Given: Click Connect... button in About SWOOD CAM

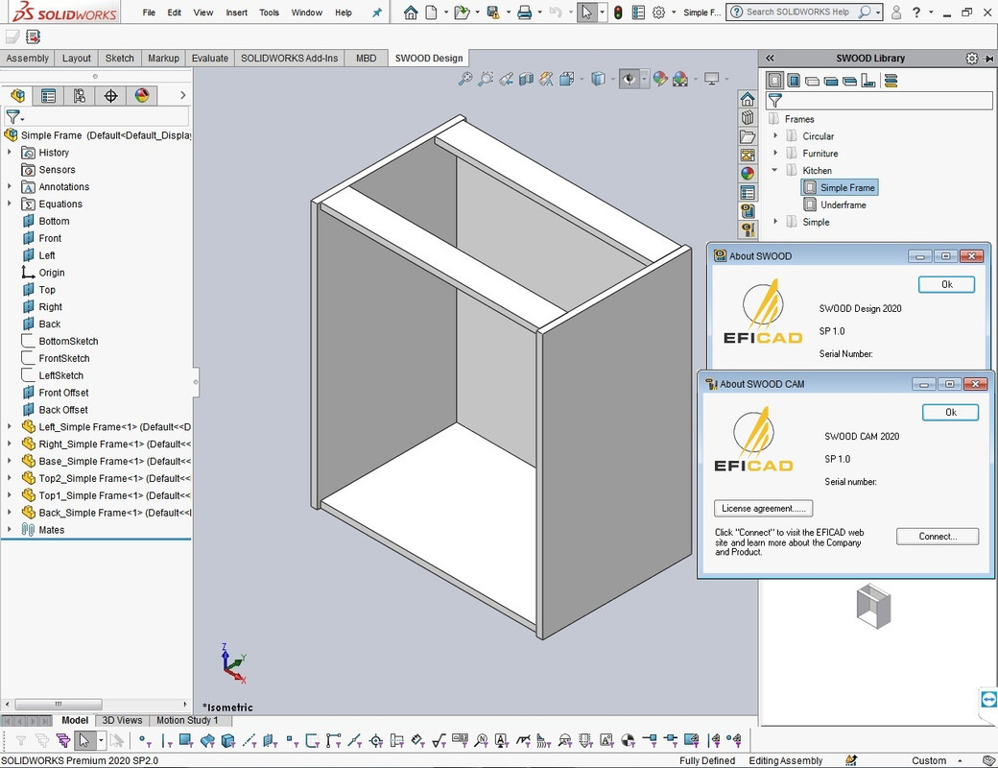Looking at the screenshot, I should 938,537.
